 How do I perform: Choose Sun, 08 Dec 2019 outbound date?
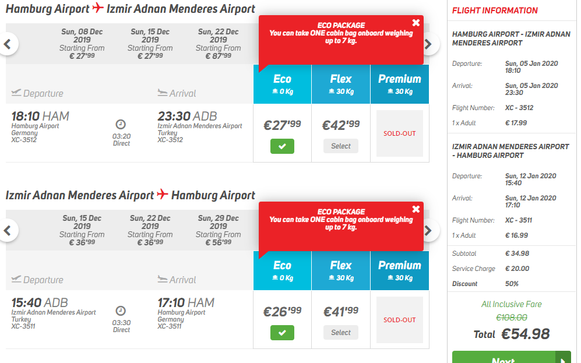pyautogui.click(x=82, y=44)
